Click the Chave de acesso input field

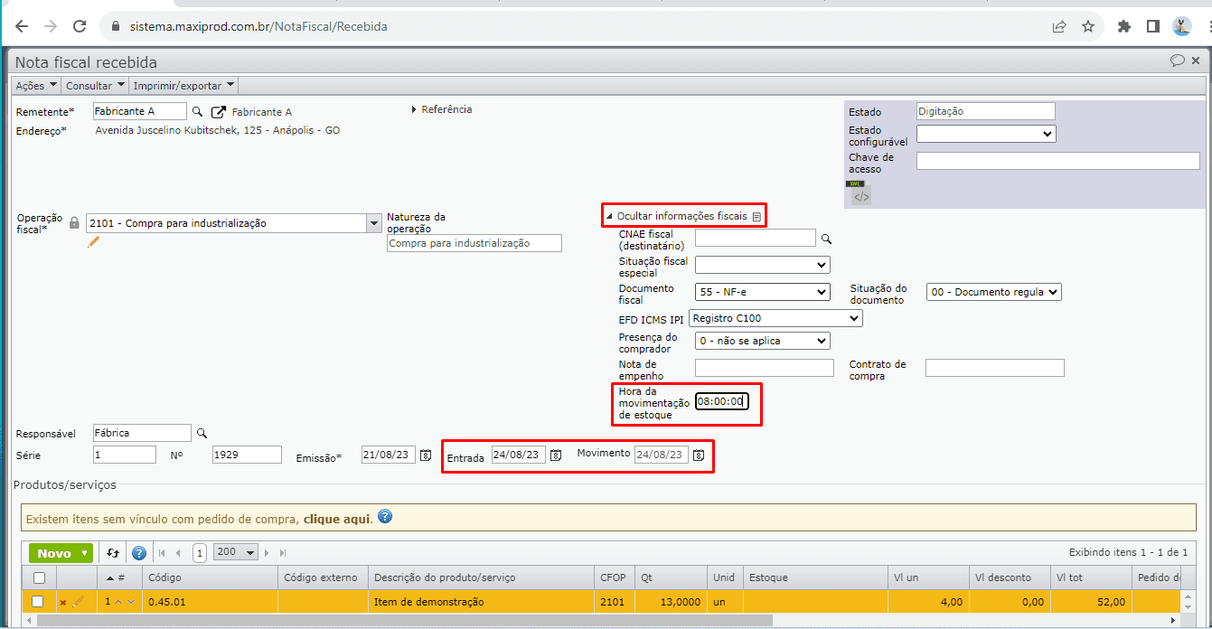pos(1057,161)
